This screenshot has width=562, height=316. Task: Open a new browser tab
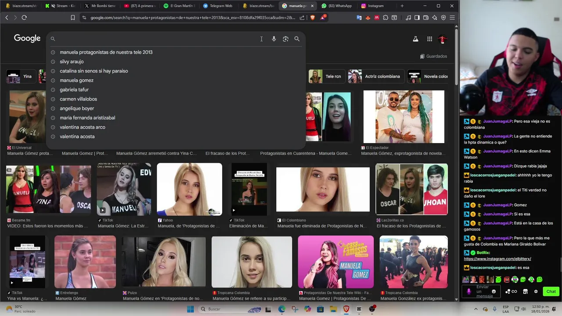402,6
